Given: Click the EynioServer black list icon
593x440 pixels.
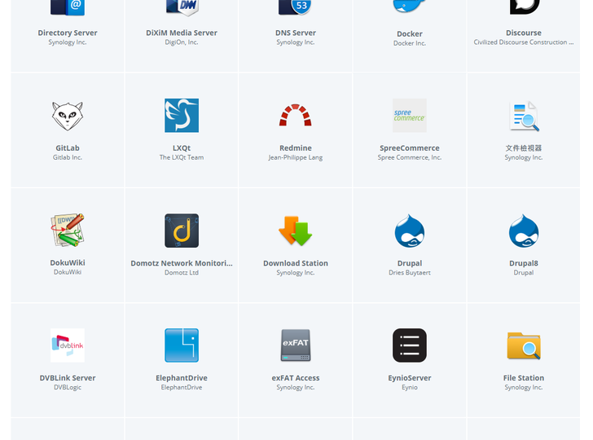Looking at the screenshot, I should tap(410, 345).
